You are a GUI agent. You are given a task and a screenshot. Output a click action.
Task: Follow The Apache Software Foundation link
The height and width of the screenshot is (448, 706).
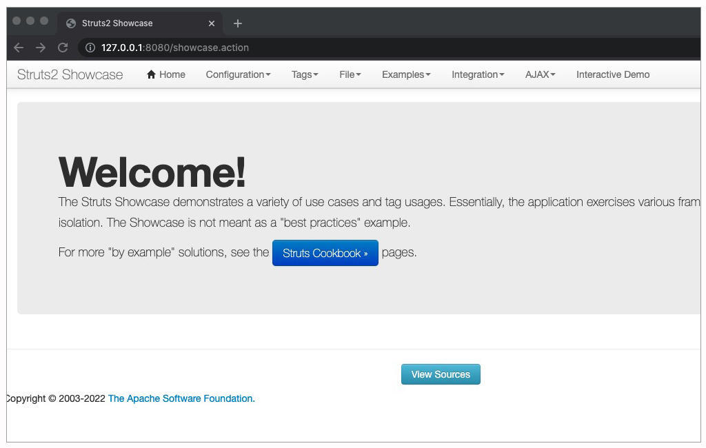click(181, 398)
